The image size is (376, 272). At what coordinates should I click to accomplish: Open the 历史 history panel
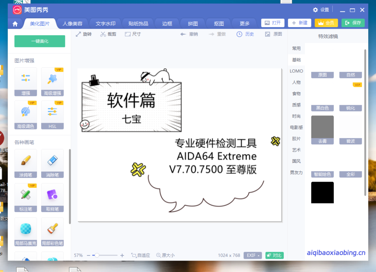point(245,34)
